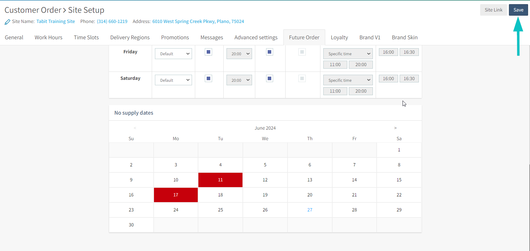Open the Friday Specific time dropdown

[348, 54]
